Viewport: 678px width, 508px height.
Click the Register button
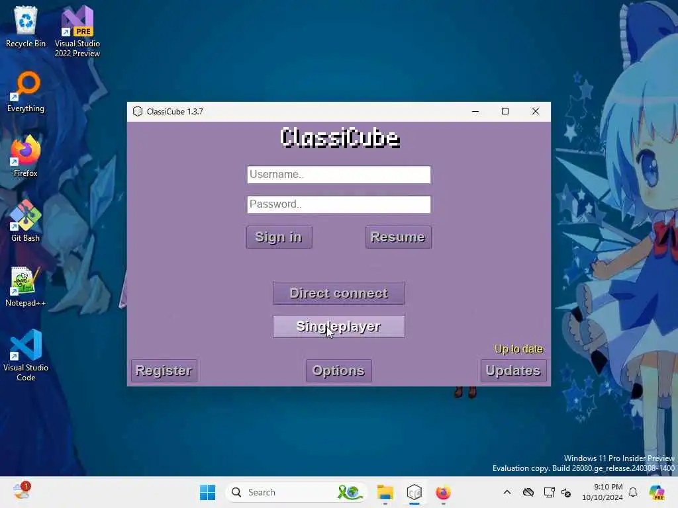pos(164,370)
